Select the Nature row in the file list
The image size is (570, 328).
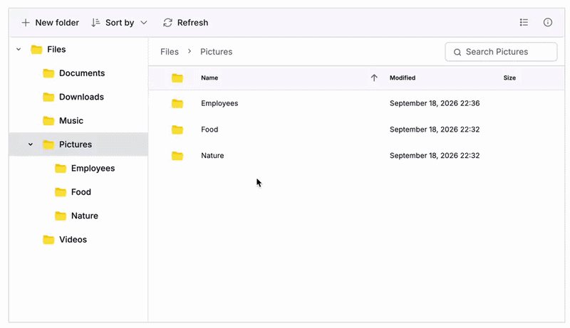click(356, 156)
